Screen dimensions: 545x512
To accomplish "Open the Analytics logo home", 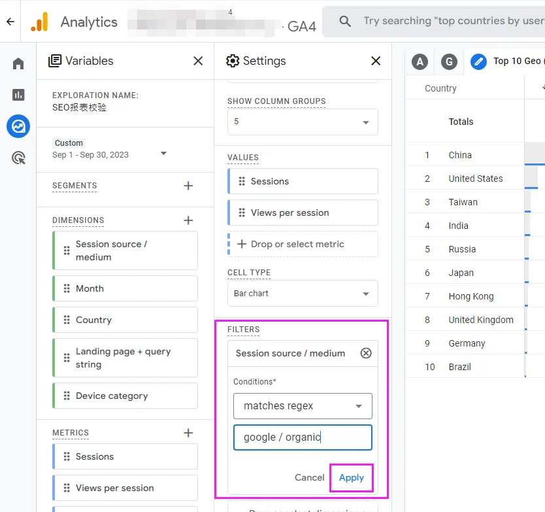I will point(39,22).
